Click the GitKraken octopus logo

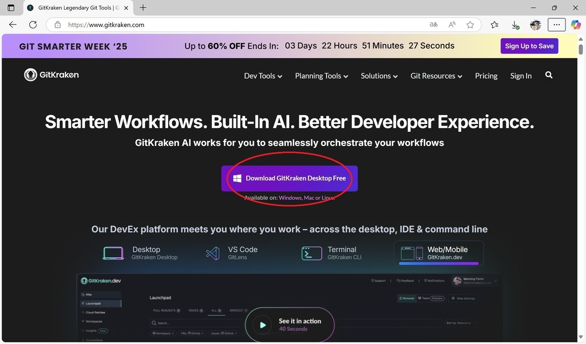[30, 74]
